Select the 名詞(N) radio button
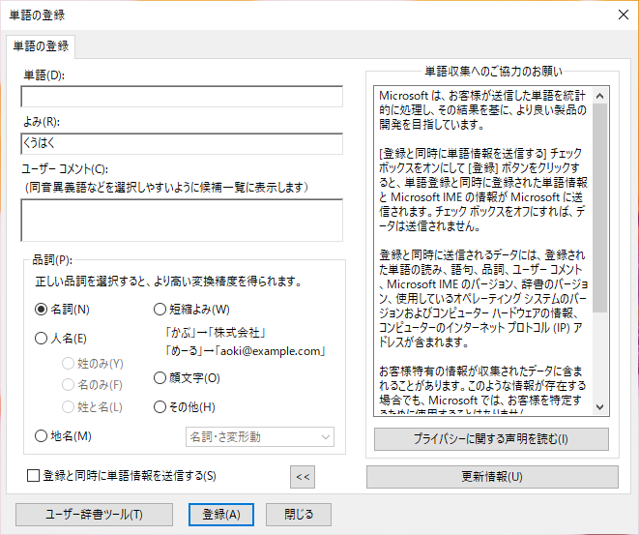639x535 pixels. (42, 310)
